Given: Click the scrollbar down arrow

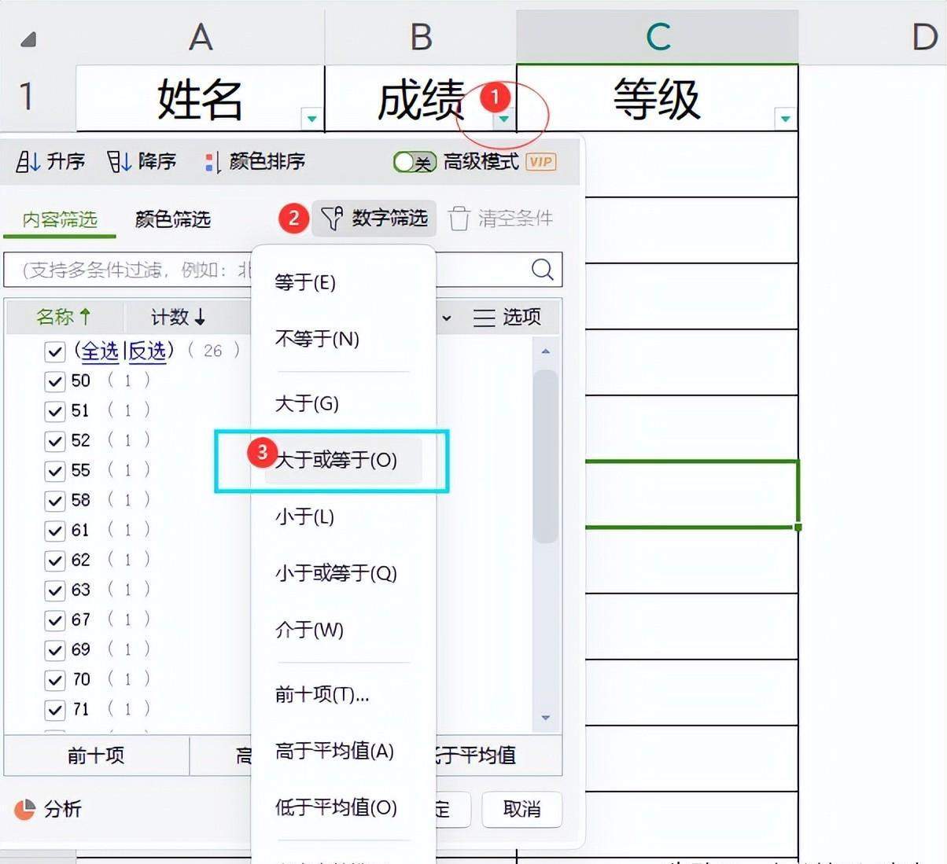Looking at the screenshot, I should click(545, 718).
